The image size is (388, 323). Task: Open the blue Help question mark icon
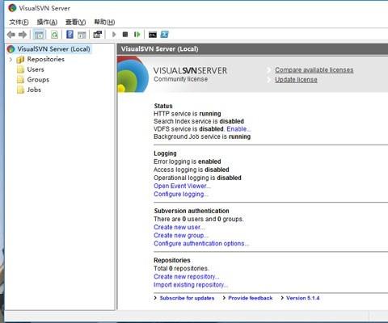tap(70, 35)
